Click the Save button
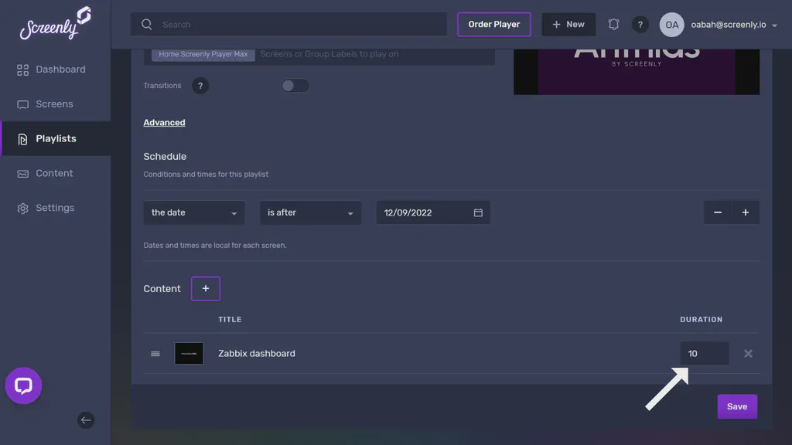This screenshot has height=445, width=792. 736,406
